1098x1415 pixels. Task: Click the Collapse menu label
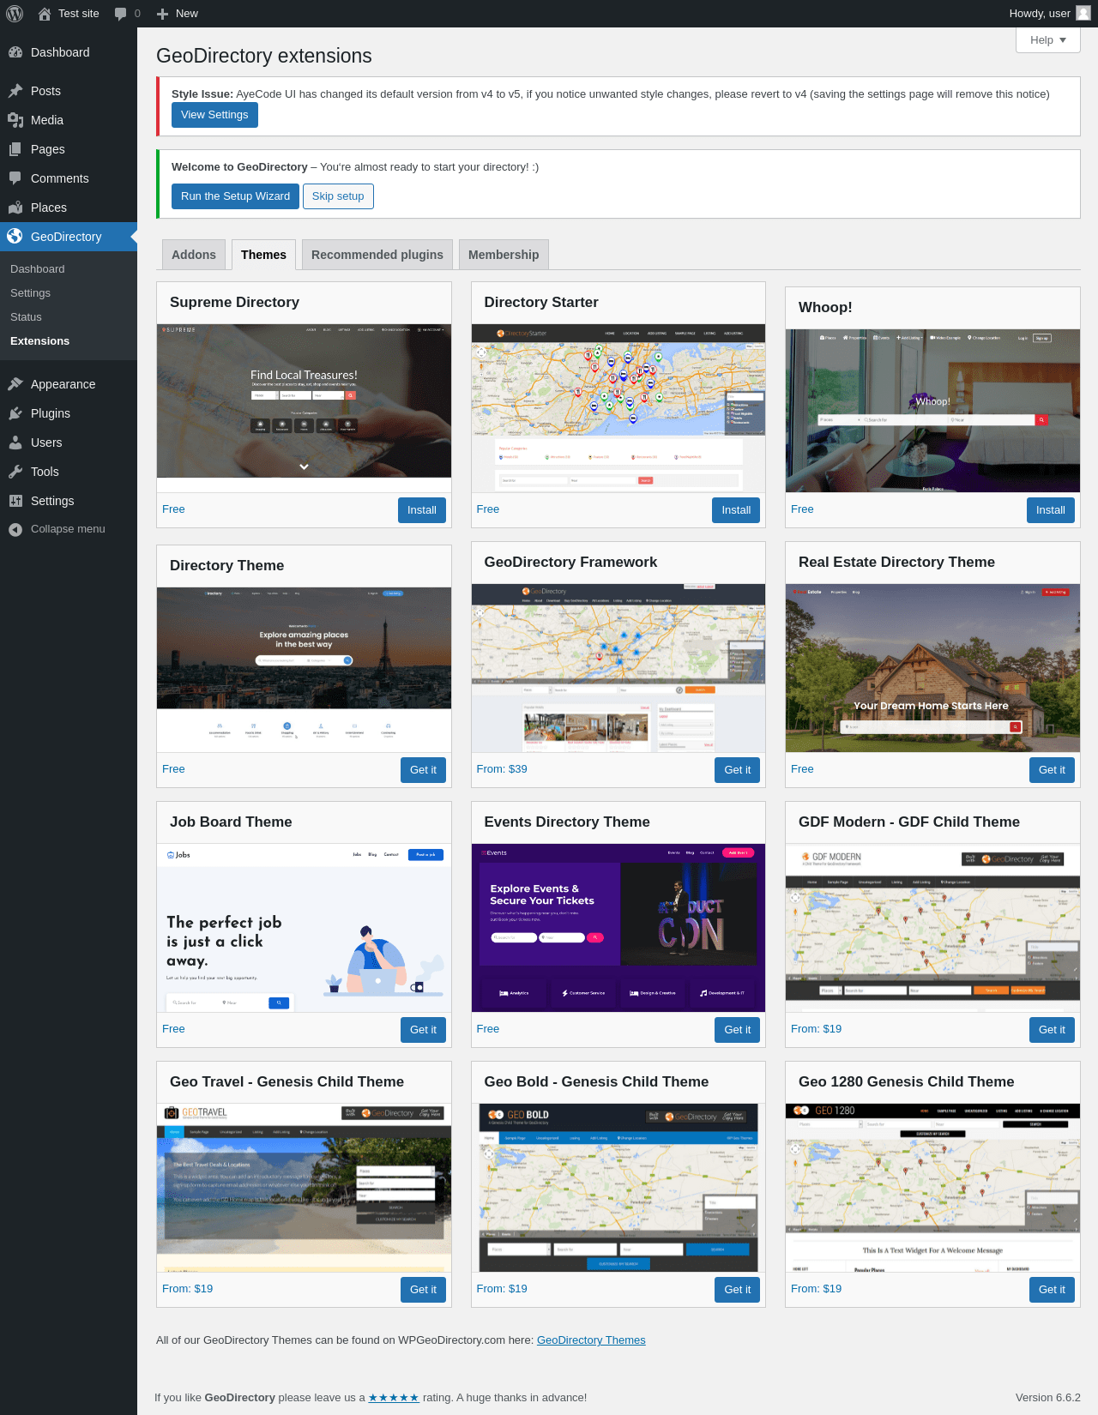(x=68, y=529)
